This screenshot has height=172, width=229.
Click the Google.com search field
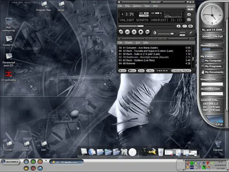pyautogui.click(x=212, y=84)
